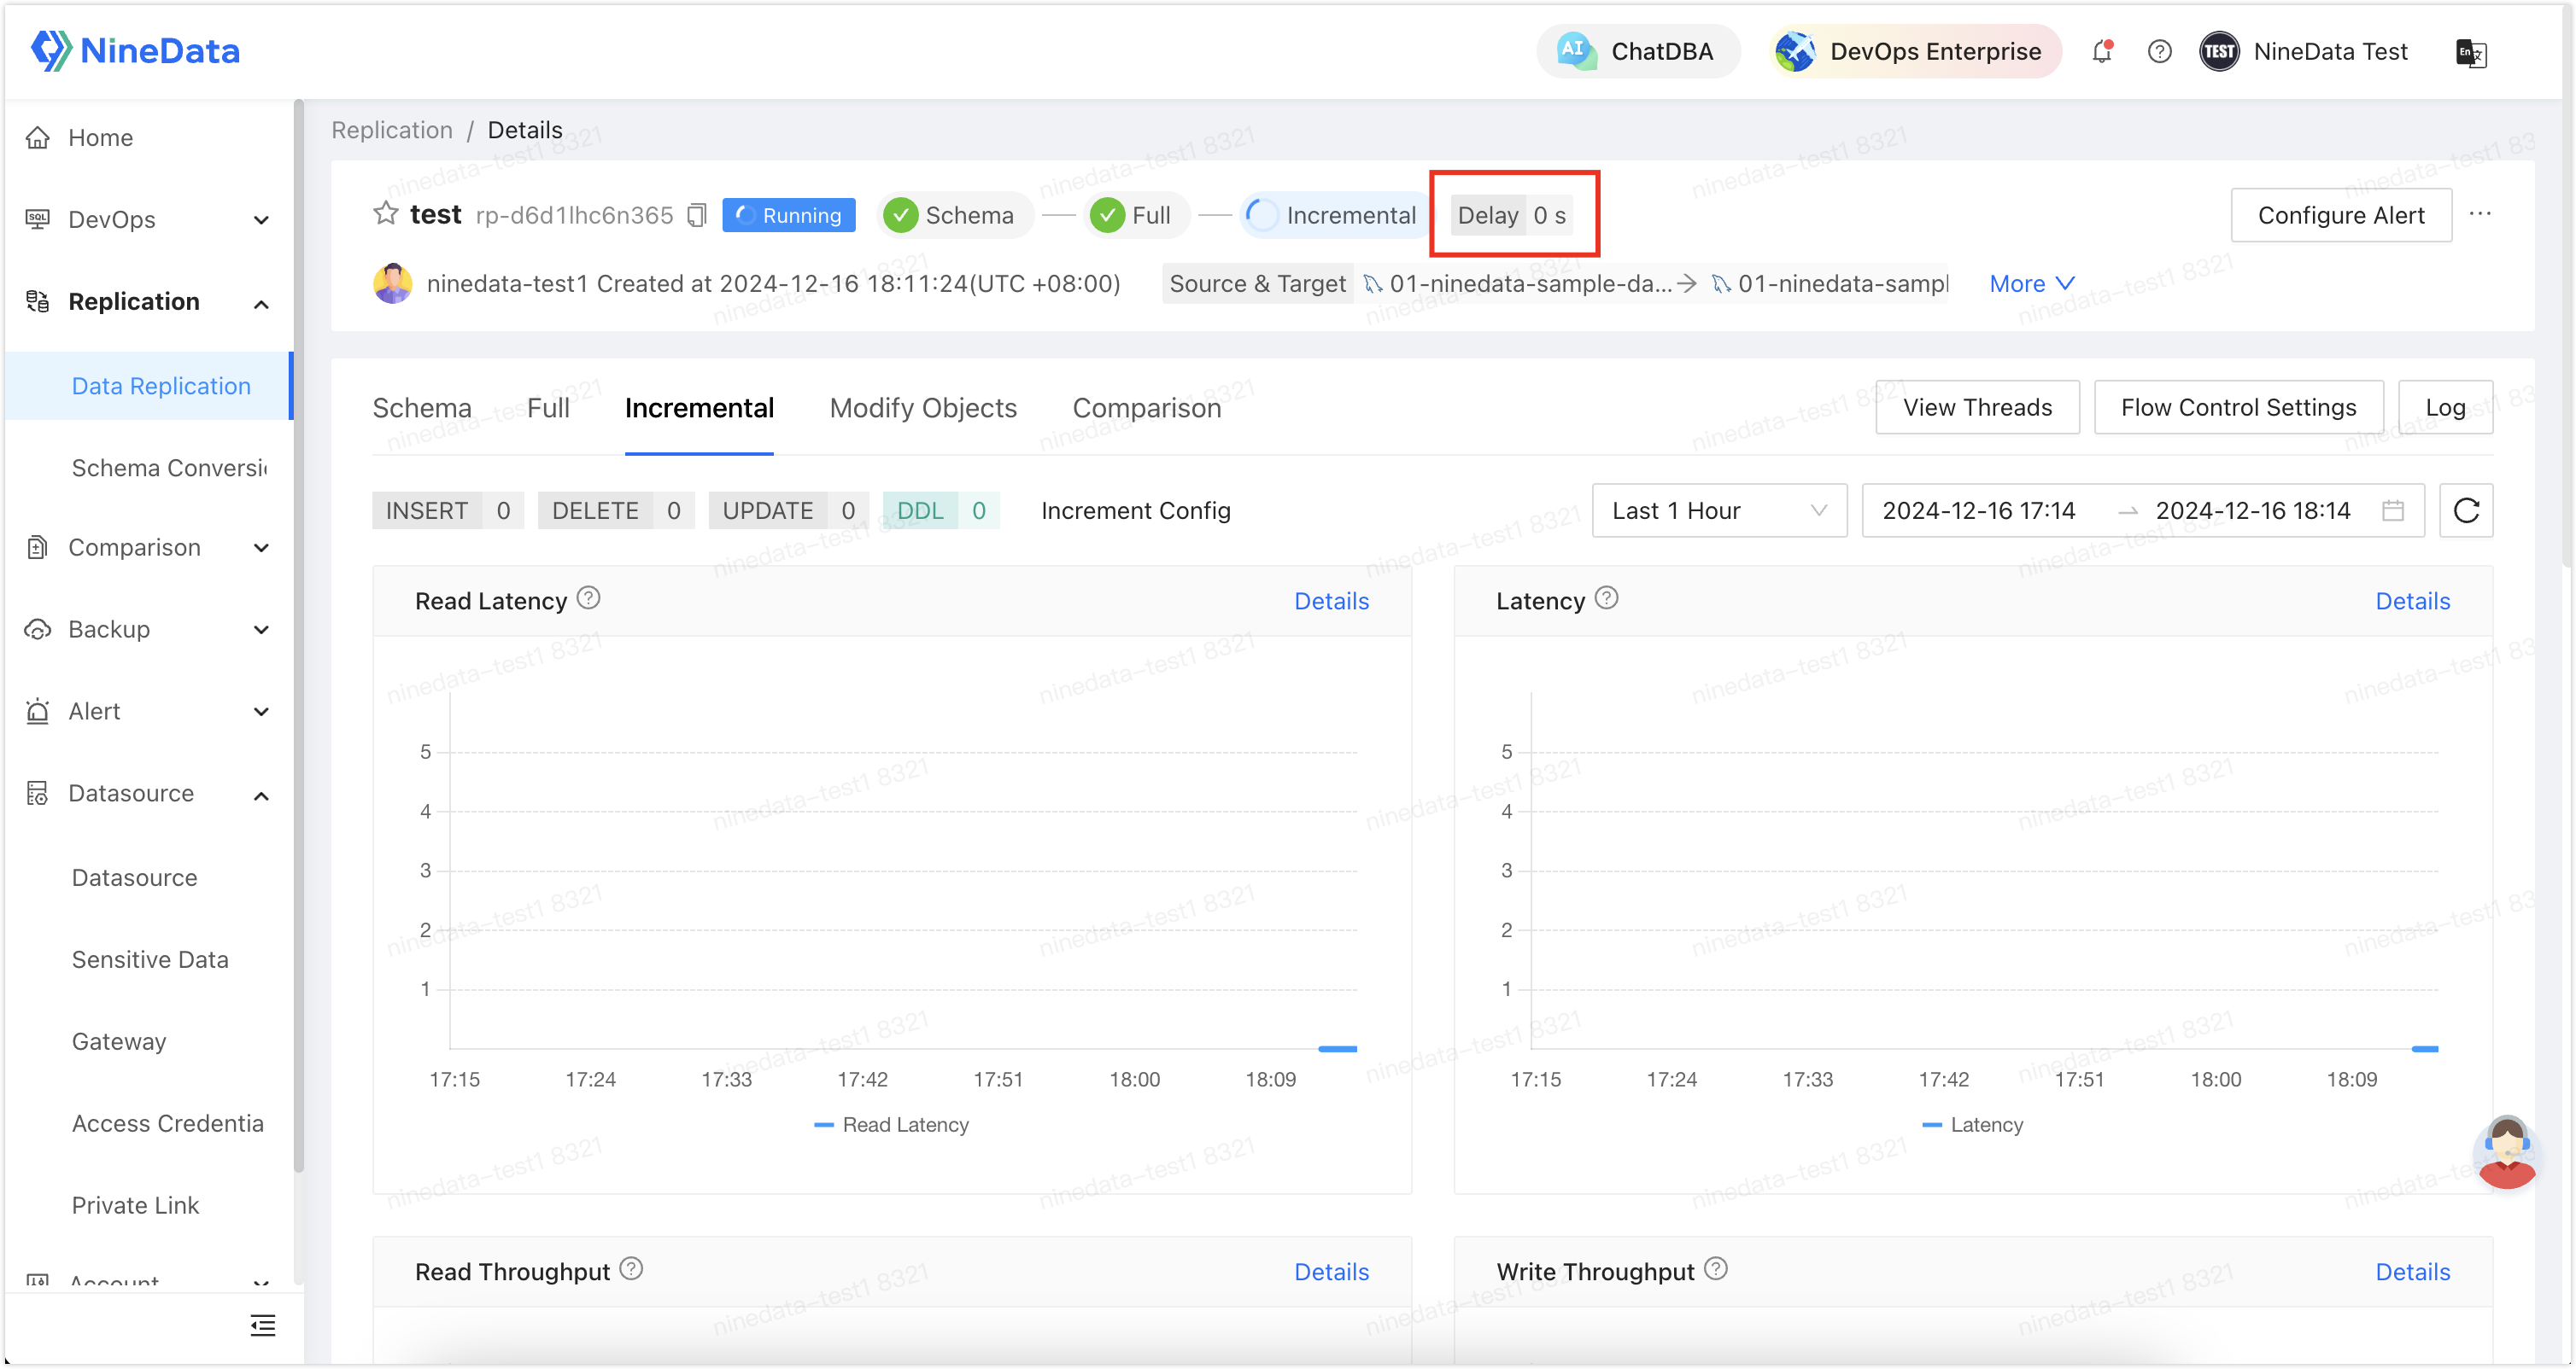Image resolution: width=2576 pixels, height=1369 pixels.
Task: Open Data Replication in the sidebar
Action: (148, 386)
